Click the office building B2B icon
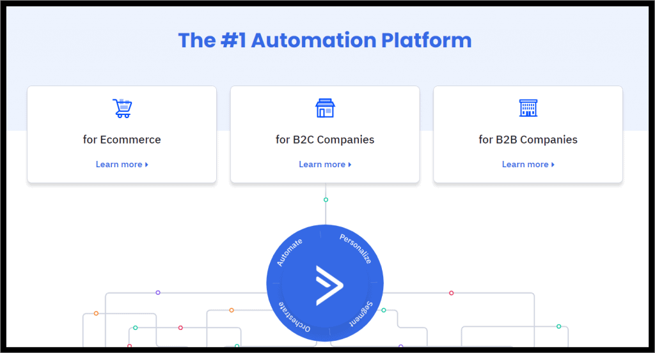The width and height of the screenshot is (655, 353). pos(528,108)
